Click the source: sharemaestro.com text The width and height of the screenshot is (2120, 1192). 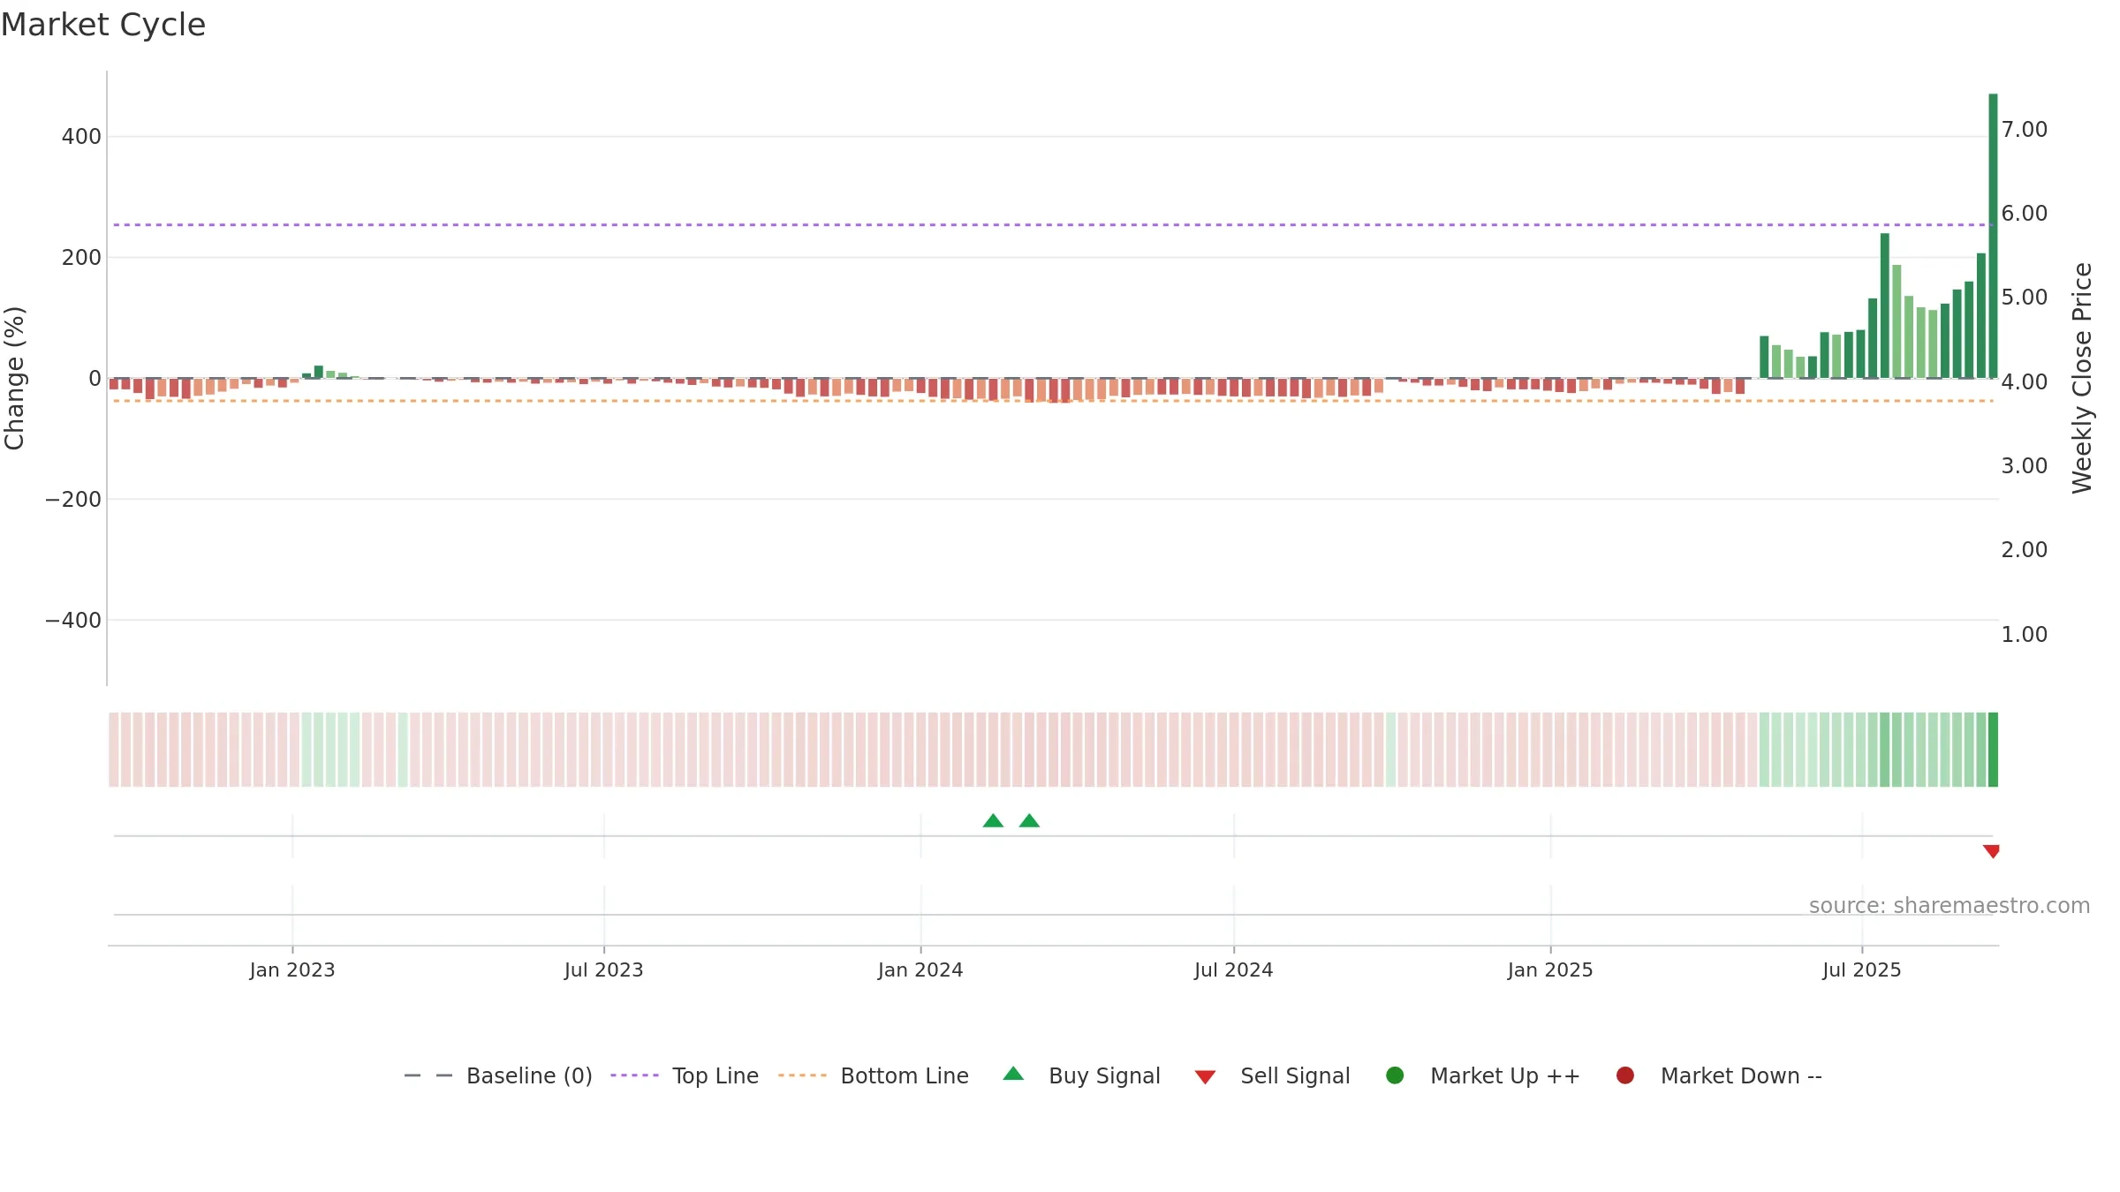(1950, 906)
